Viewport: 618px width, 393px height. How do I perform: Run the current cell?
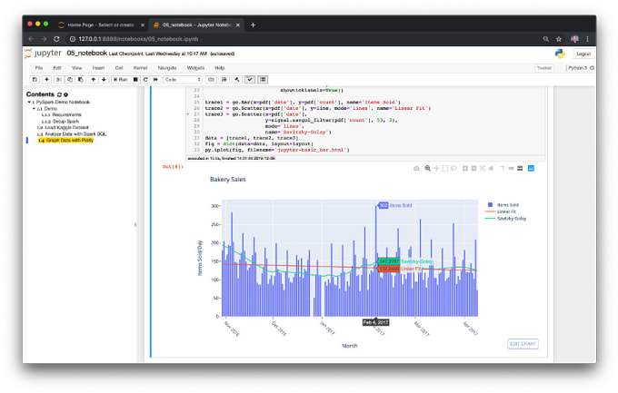[x=121, y=80]
